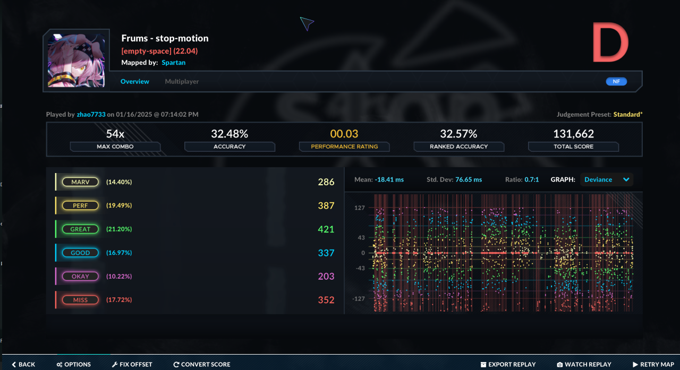Image resolution: width=680 pixels, height=370 pixels.
Task: Click the dropdown chevron next to Deviance
Action: tap(626, 179)
